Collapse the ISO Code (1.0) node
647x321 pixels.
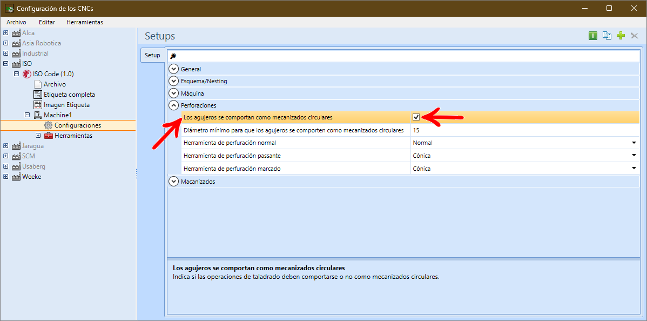point(17,74)
